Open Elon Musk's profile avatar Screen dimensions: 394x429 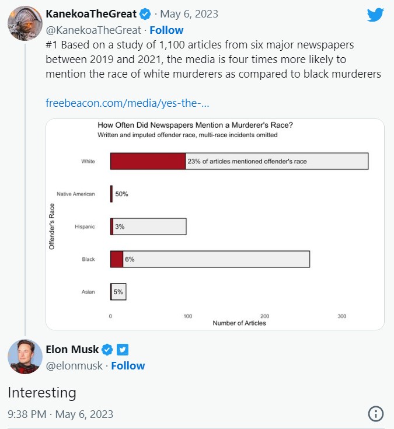25,357
